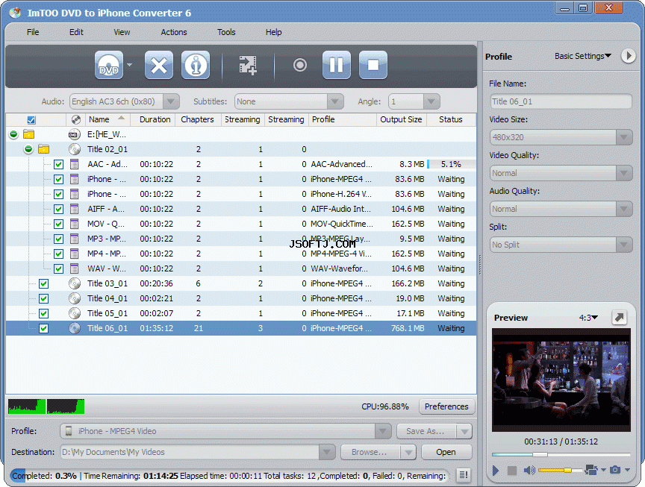Image resolution: width=645 pixels, height=487 pixels.
Task: Open the Video Quality dropdown
Action: (624, 173)
